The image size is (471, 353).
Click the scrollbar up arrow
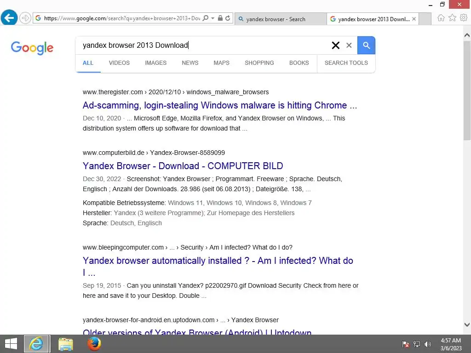coord(467,35)
